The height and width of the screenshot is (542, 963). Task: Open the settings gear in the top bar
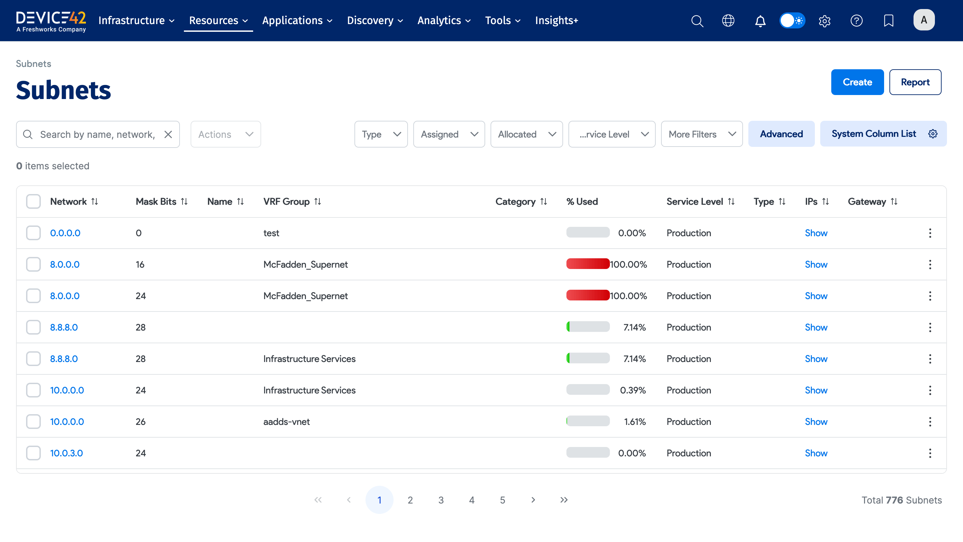coord(824,21)
